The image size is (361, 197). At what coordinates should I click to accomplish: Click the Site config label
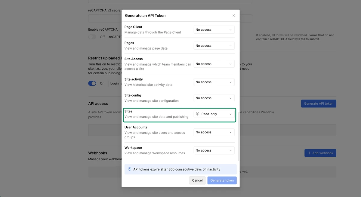[x=133, y=95]
